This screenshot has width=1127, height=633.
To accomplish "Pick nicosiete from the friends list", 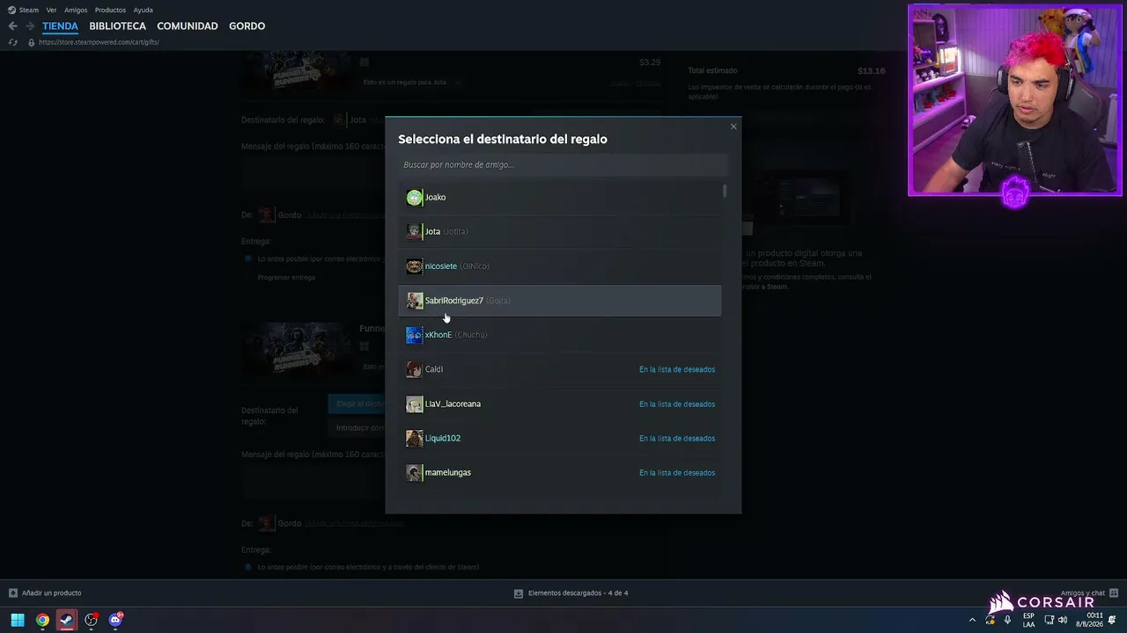I will click(560, 266).
